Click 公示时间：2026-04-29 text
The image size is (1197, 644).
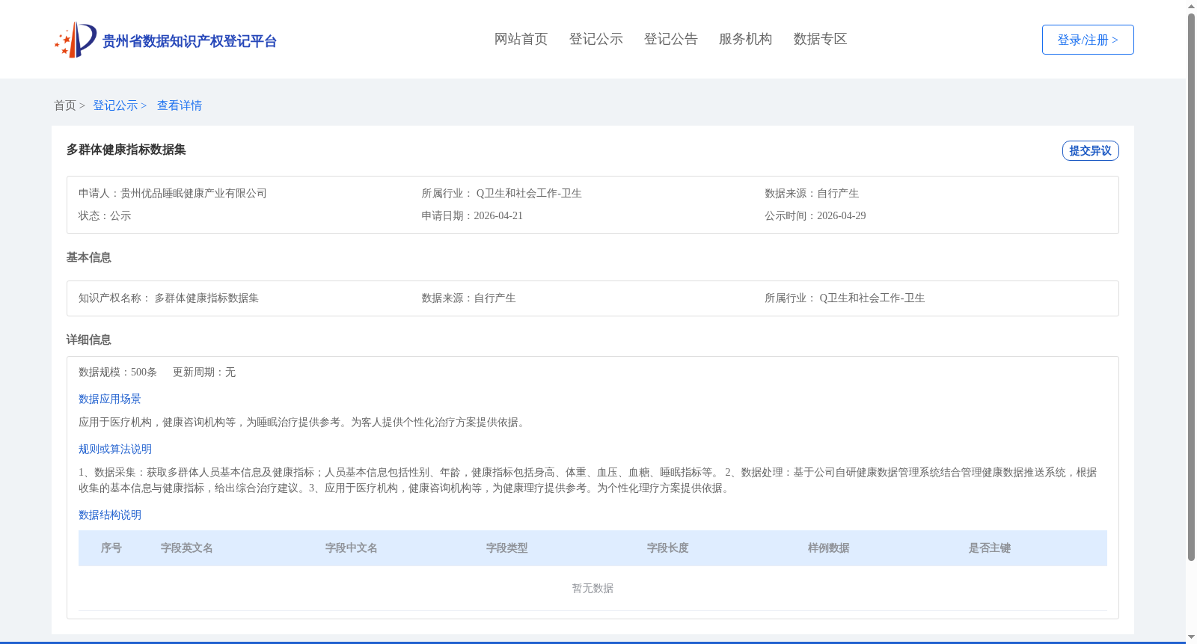click(815, 215)
